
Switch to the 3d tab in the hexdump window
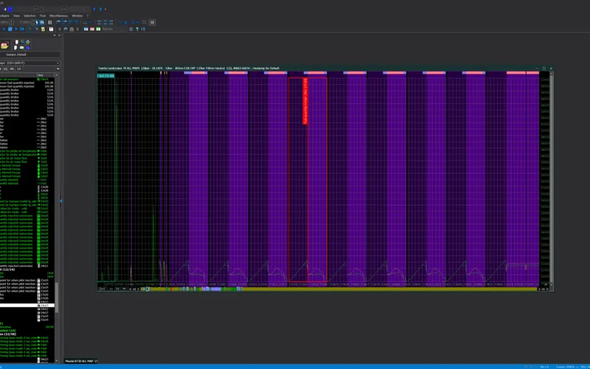click(x=117, y=289)
